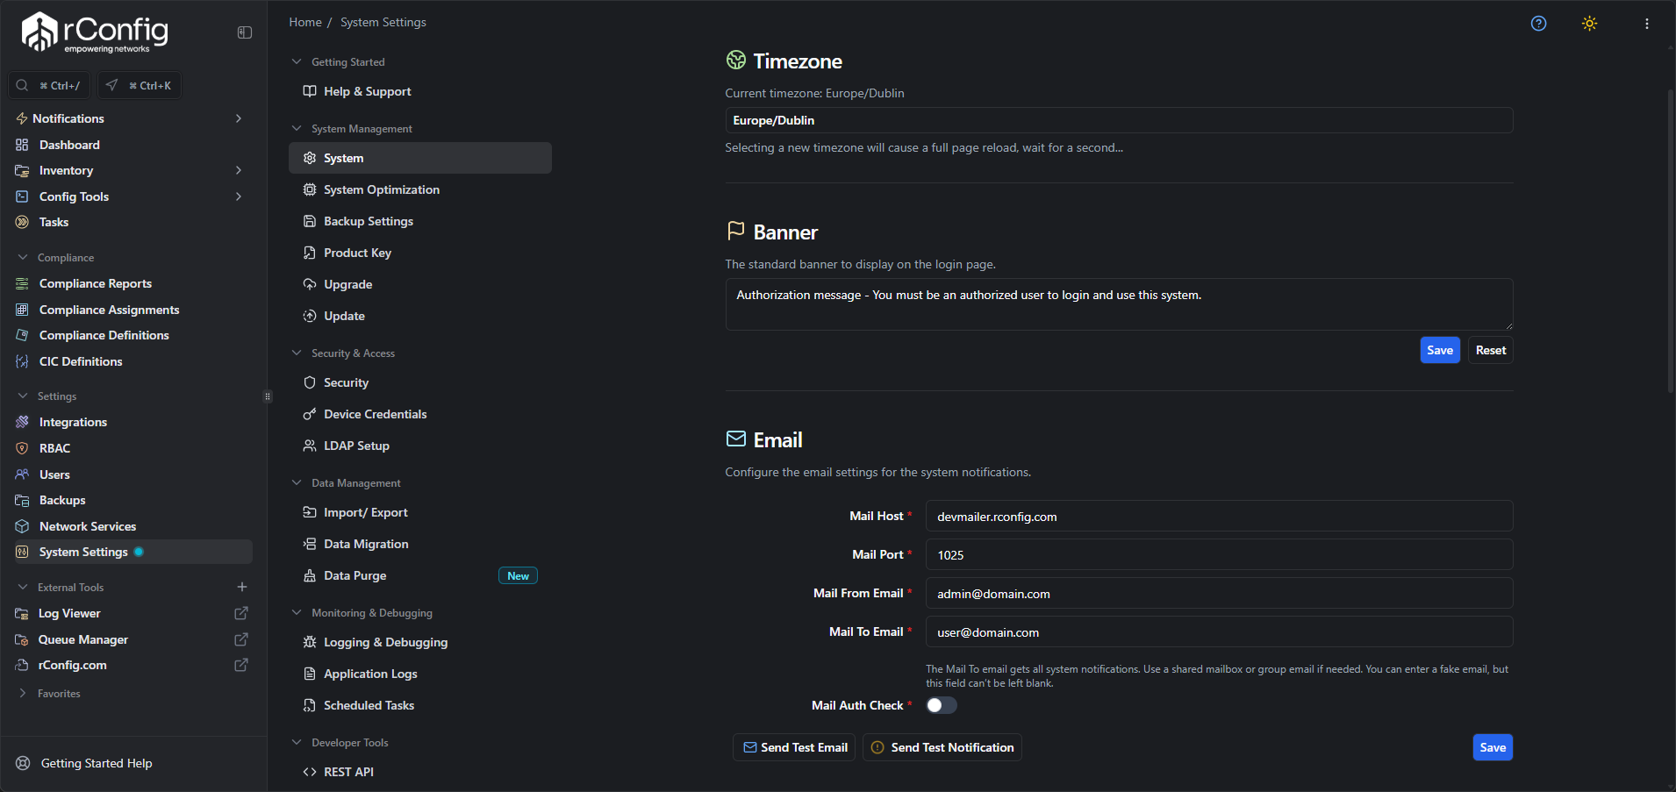Image resolution: width=1676 pixels, height=792 pixels.
Task: Open the Help & Support page
Action: pos(366,91)
